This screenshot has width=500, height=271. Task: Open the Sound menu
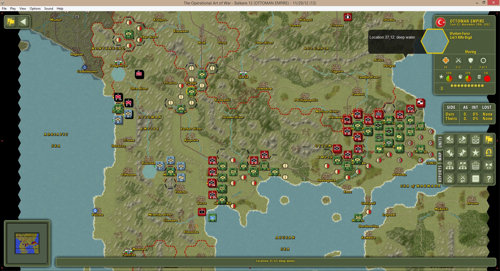tap(49, 9)
